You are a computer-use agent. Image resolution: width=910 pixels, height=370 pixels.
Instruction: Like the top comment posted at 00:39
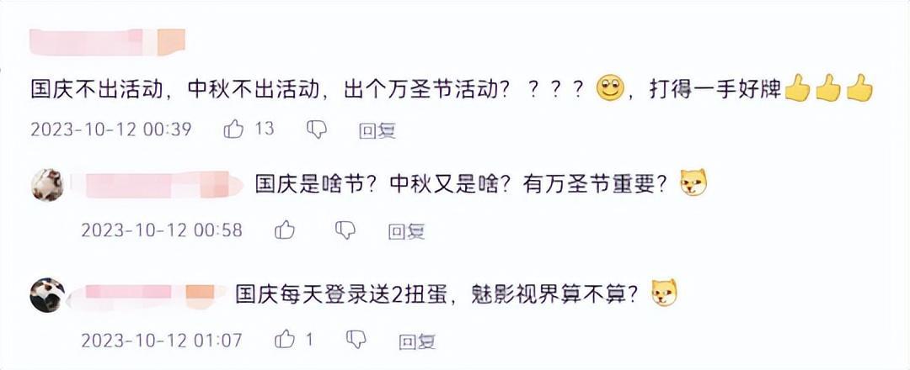tap(233, 129)
